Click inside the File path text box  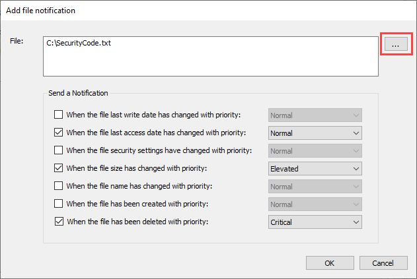click(211, 57)
